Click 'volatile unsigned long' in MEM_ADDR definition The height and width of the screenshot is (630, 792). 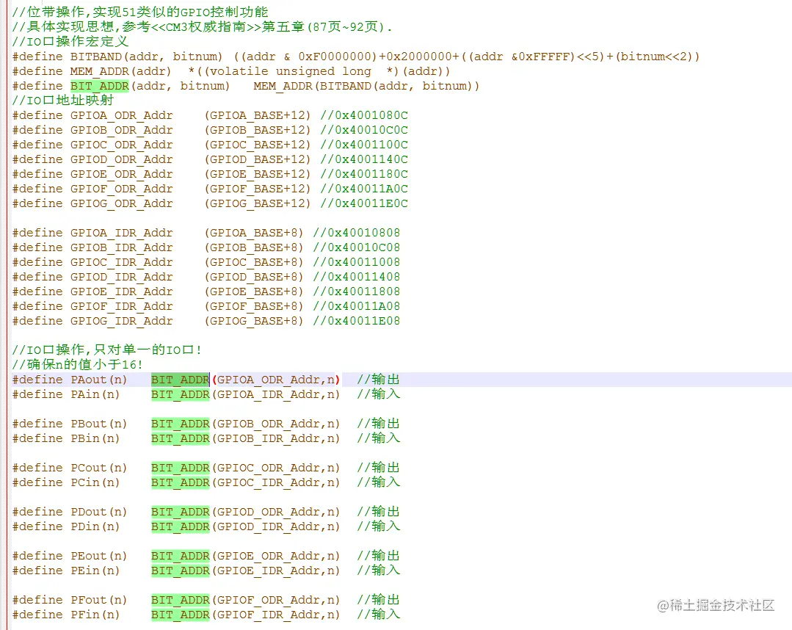tap(291, 71)
